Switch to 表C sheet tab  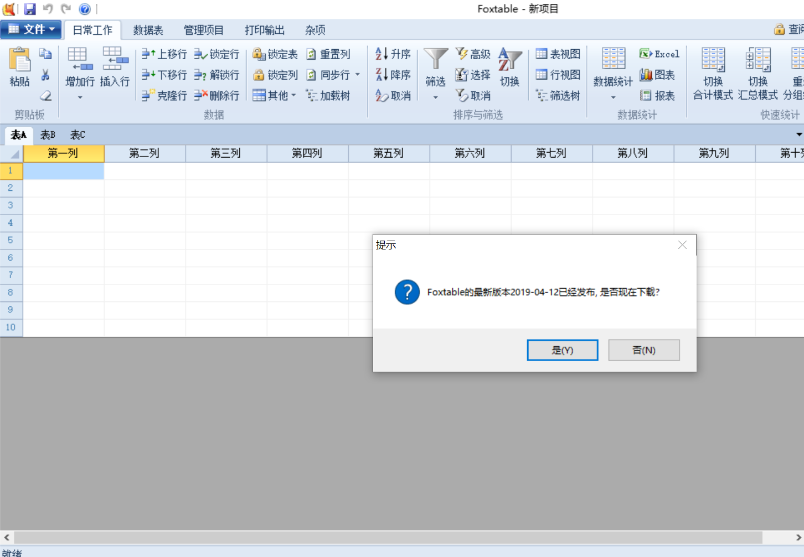pos(78,135)
